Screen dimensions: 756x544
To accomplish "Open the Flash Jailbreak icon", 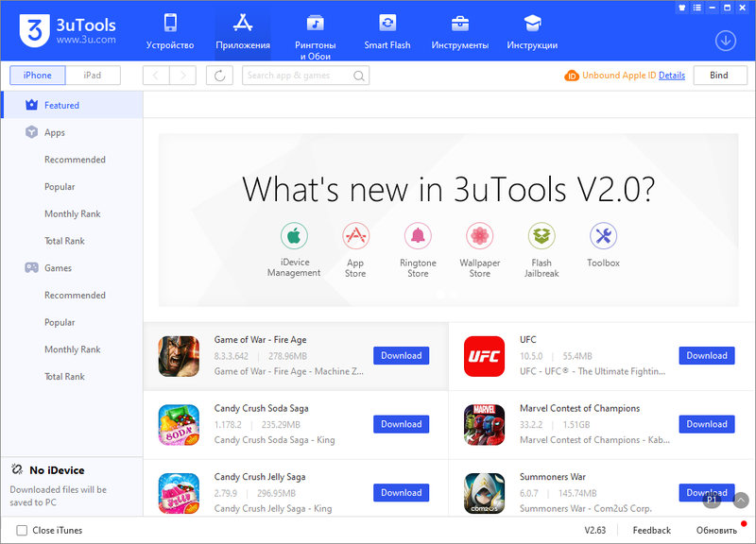I will (x=541, y=236).
